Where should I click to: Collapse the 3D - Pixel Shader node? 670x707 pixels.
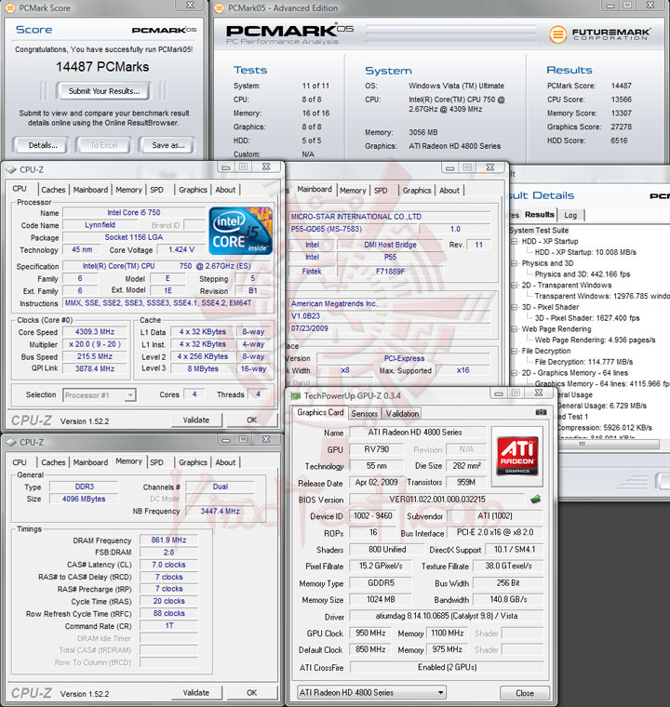514,307
